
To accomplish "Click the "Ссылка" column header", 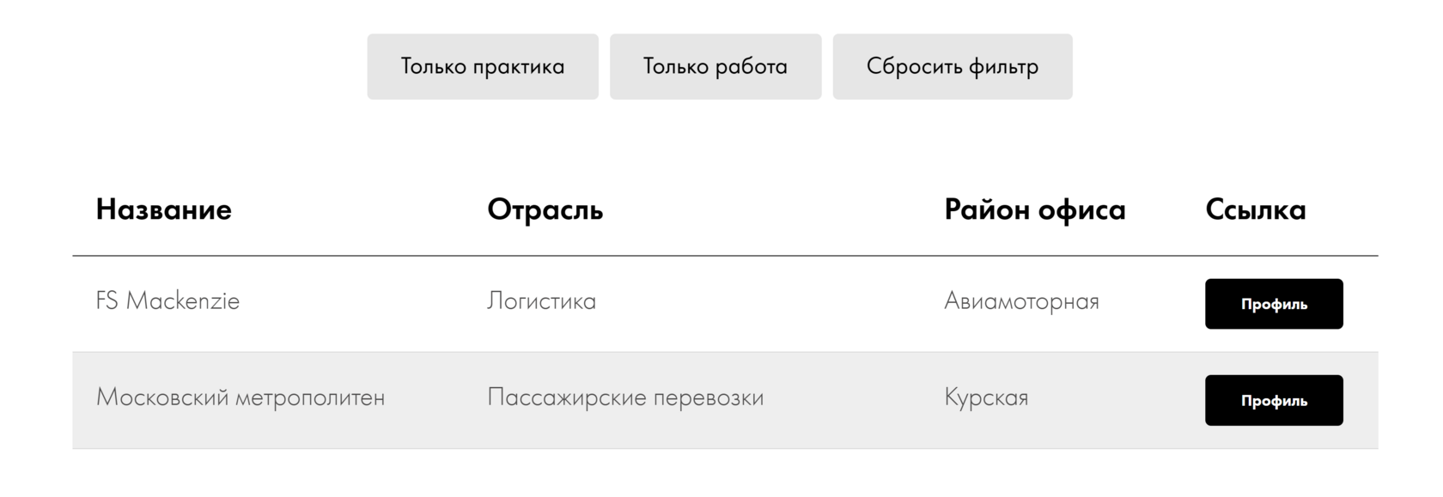I will 1256,209.
